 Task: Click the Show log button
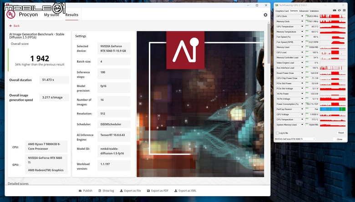[106, 191]
